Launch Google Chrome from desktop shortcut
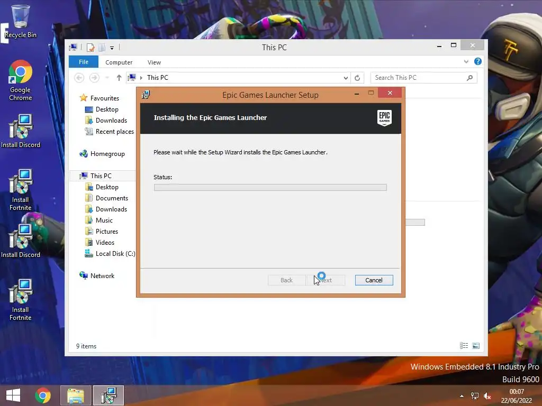Viewport: 542px width, 406px height. click(x=20, y=80)
